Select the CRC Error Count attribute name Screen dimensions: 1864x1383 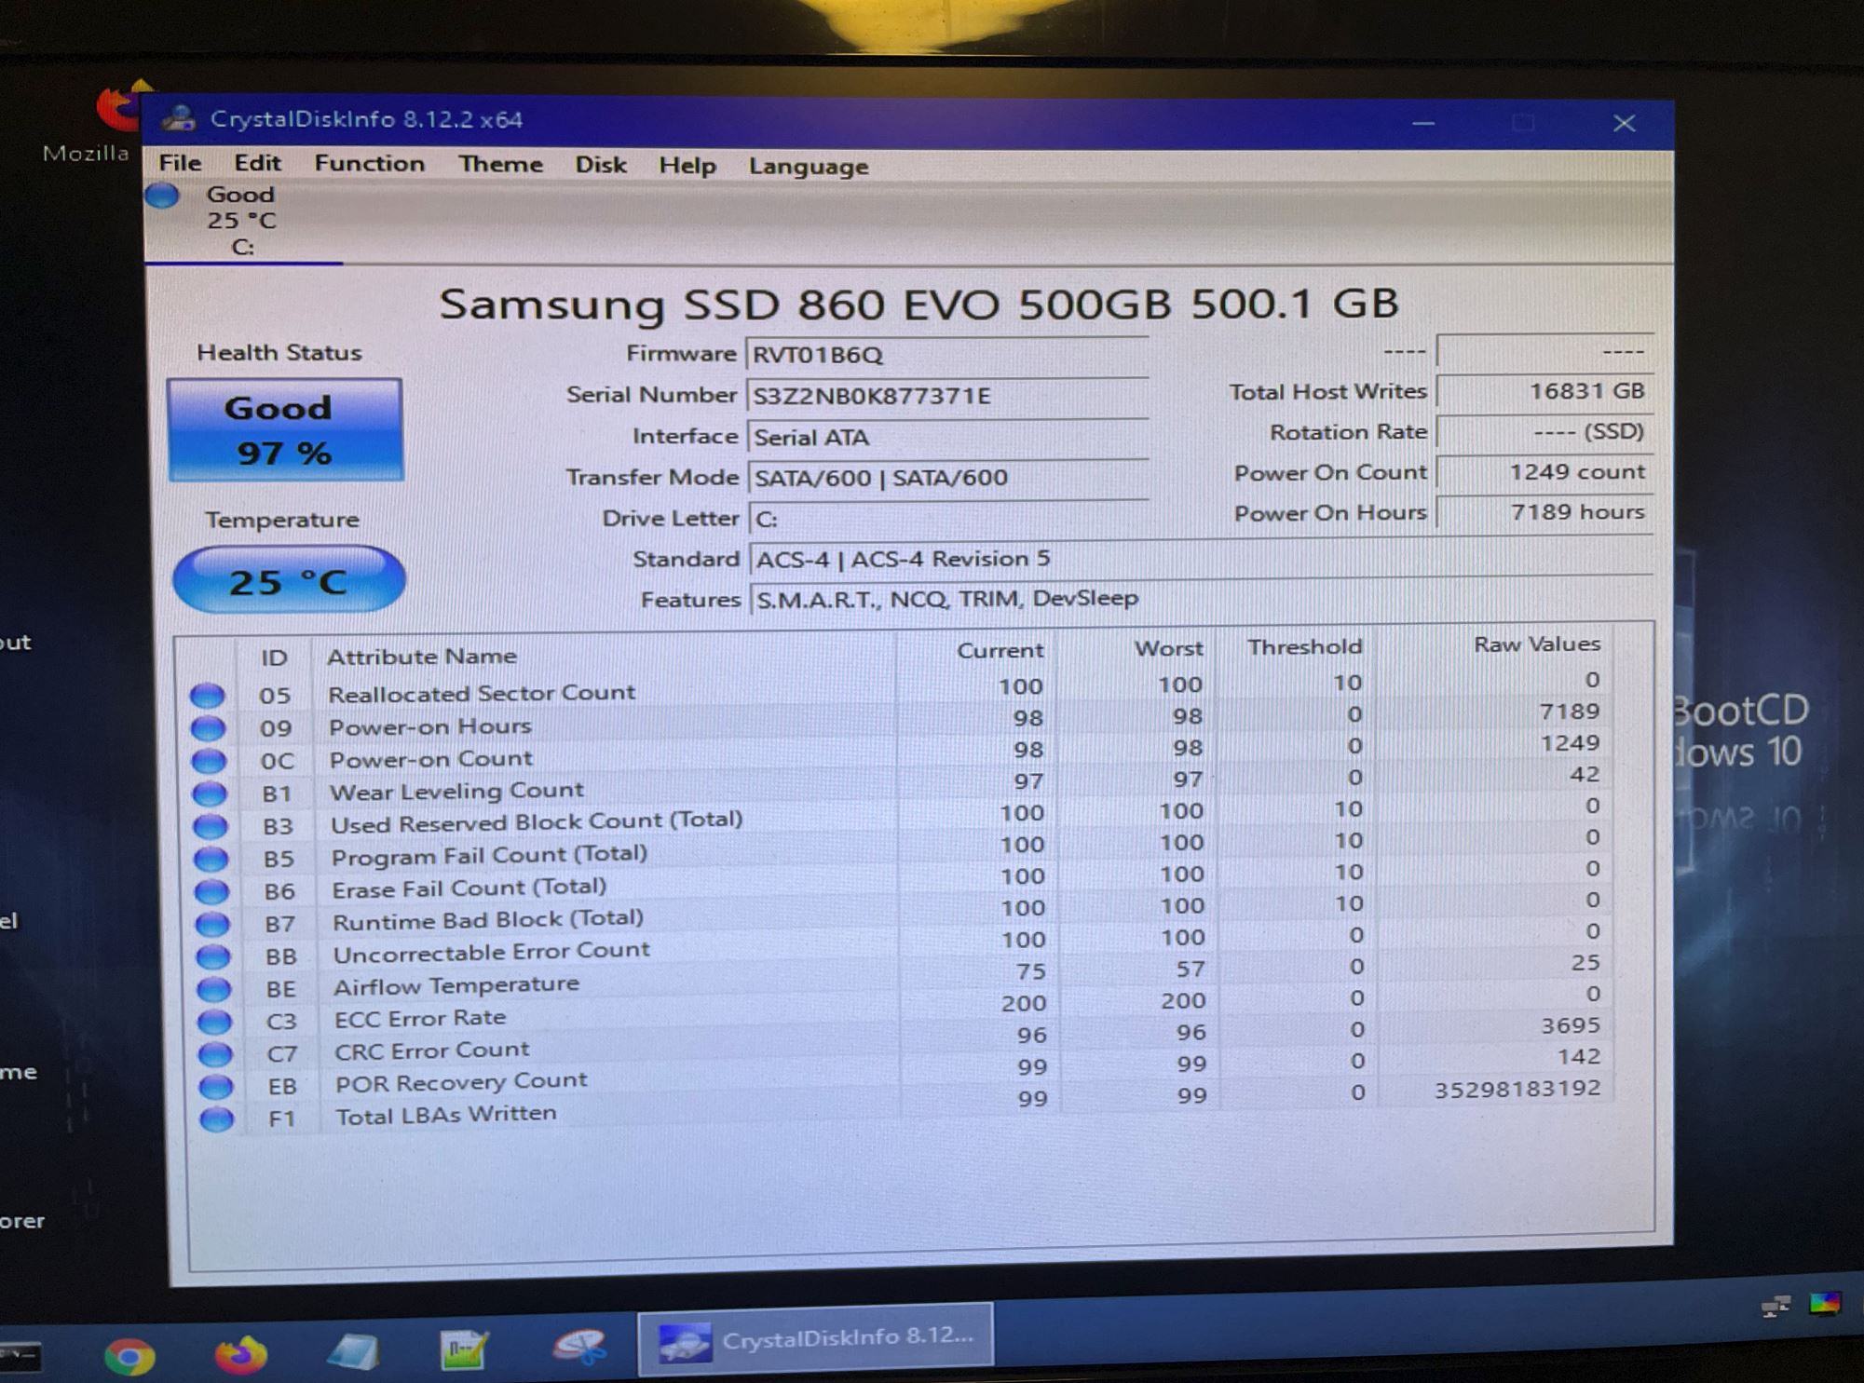(432, 1051)
